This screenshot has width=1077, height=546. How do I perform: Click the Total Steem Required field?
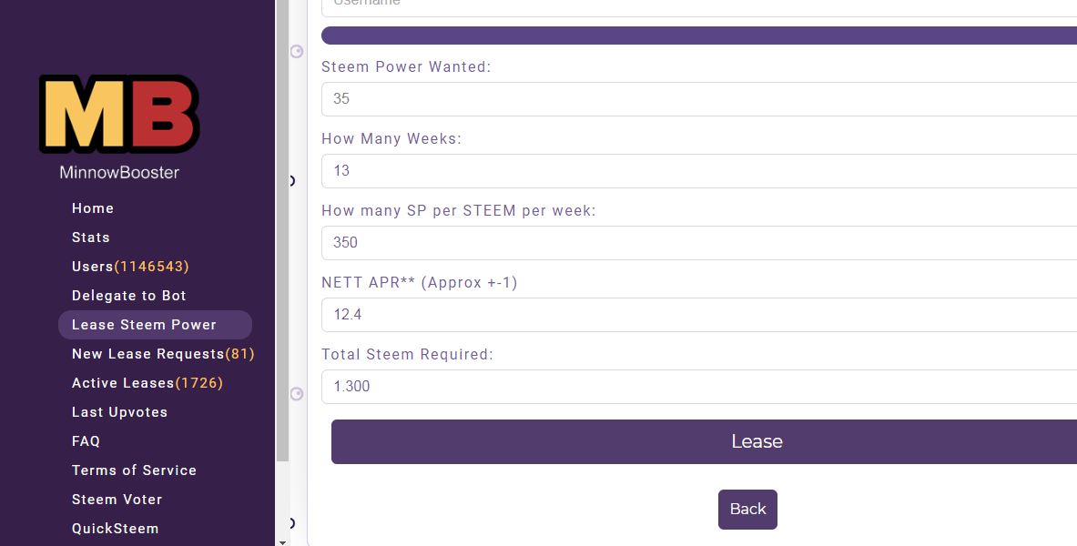click(x=699, y=387)
